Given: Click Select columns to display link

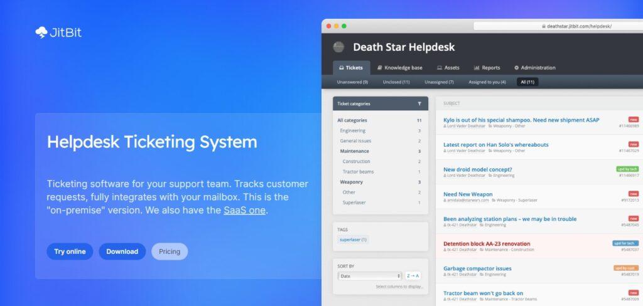Looking at the screenshot, I should coord(399,287).
